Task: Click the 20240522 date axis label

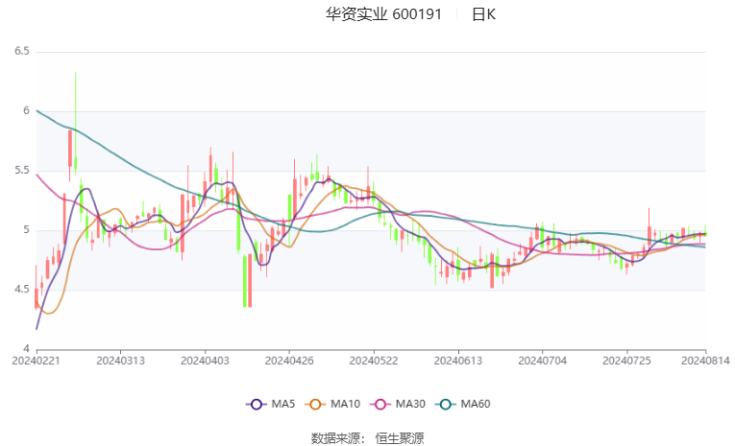Action: click(x=373, y=361)
